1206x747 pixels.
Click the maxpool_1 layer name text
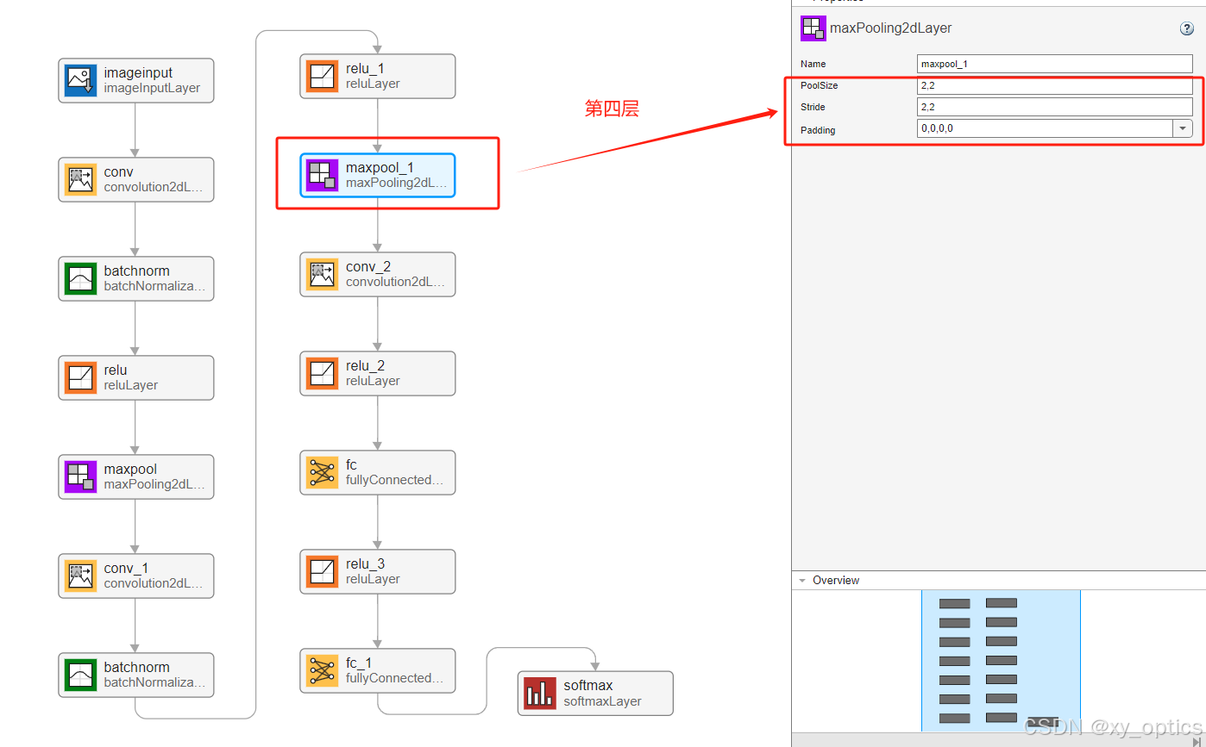point(380,167)
